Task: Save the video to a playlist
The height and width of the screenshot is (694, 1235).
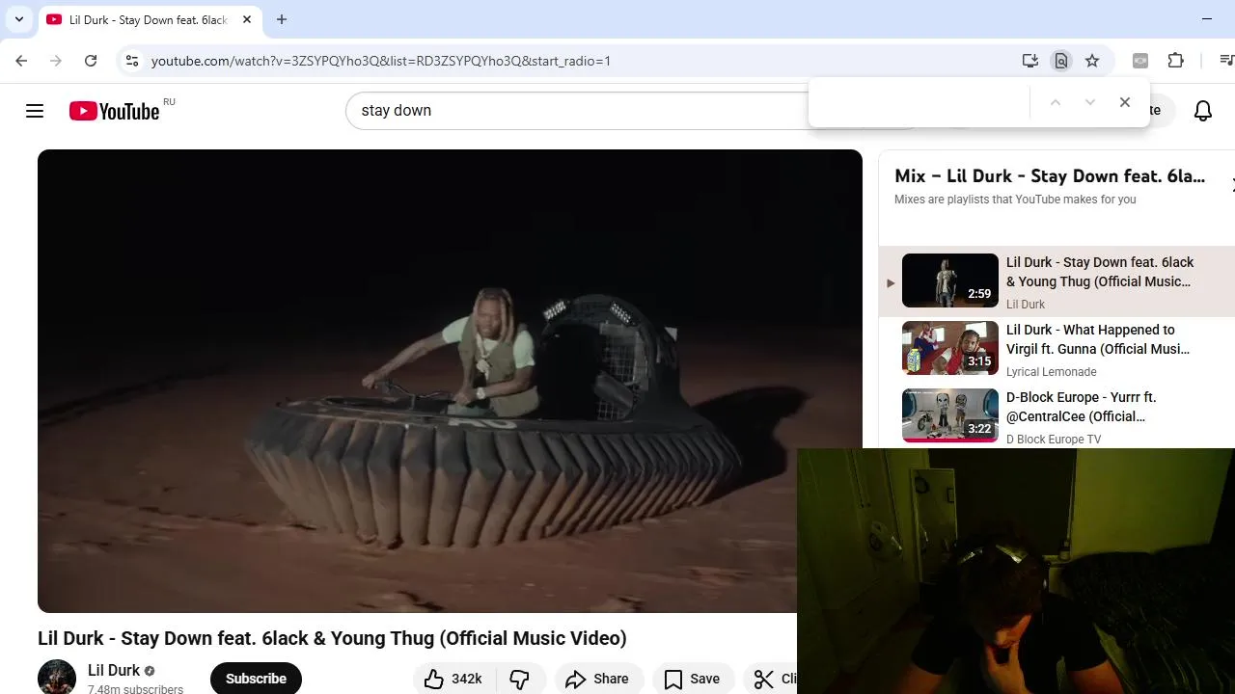Action: 693,679
